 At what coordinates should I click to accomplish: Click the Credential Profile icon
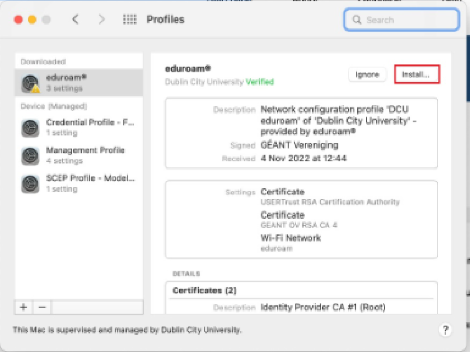(30, 128)
